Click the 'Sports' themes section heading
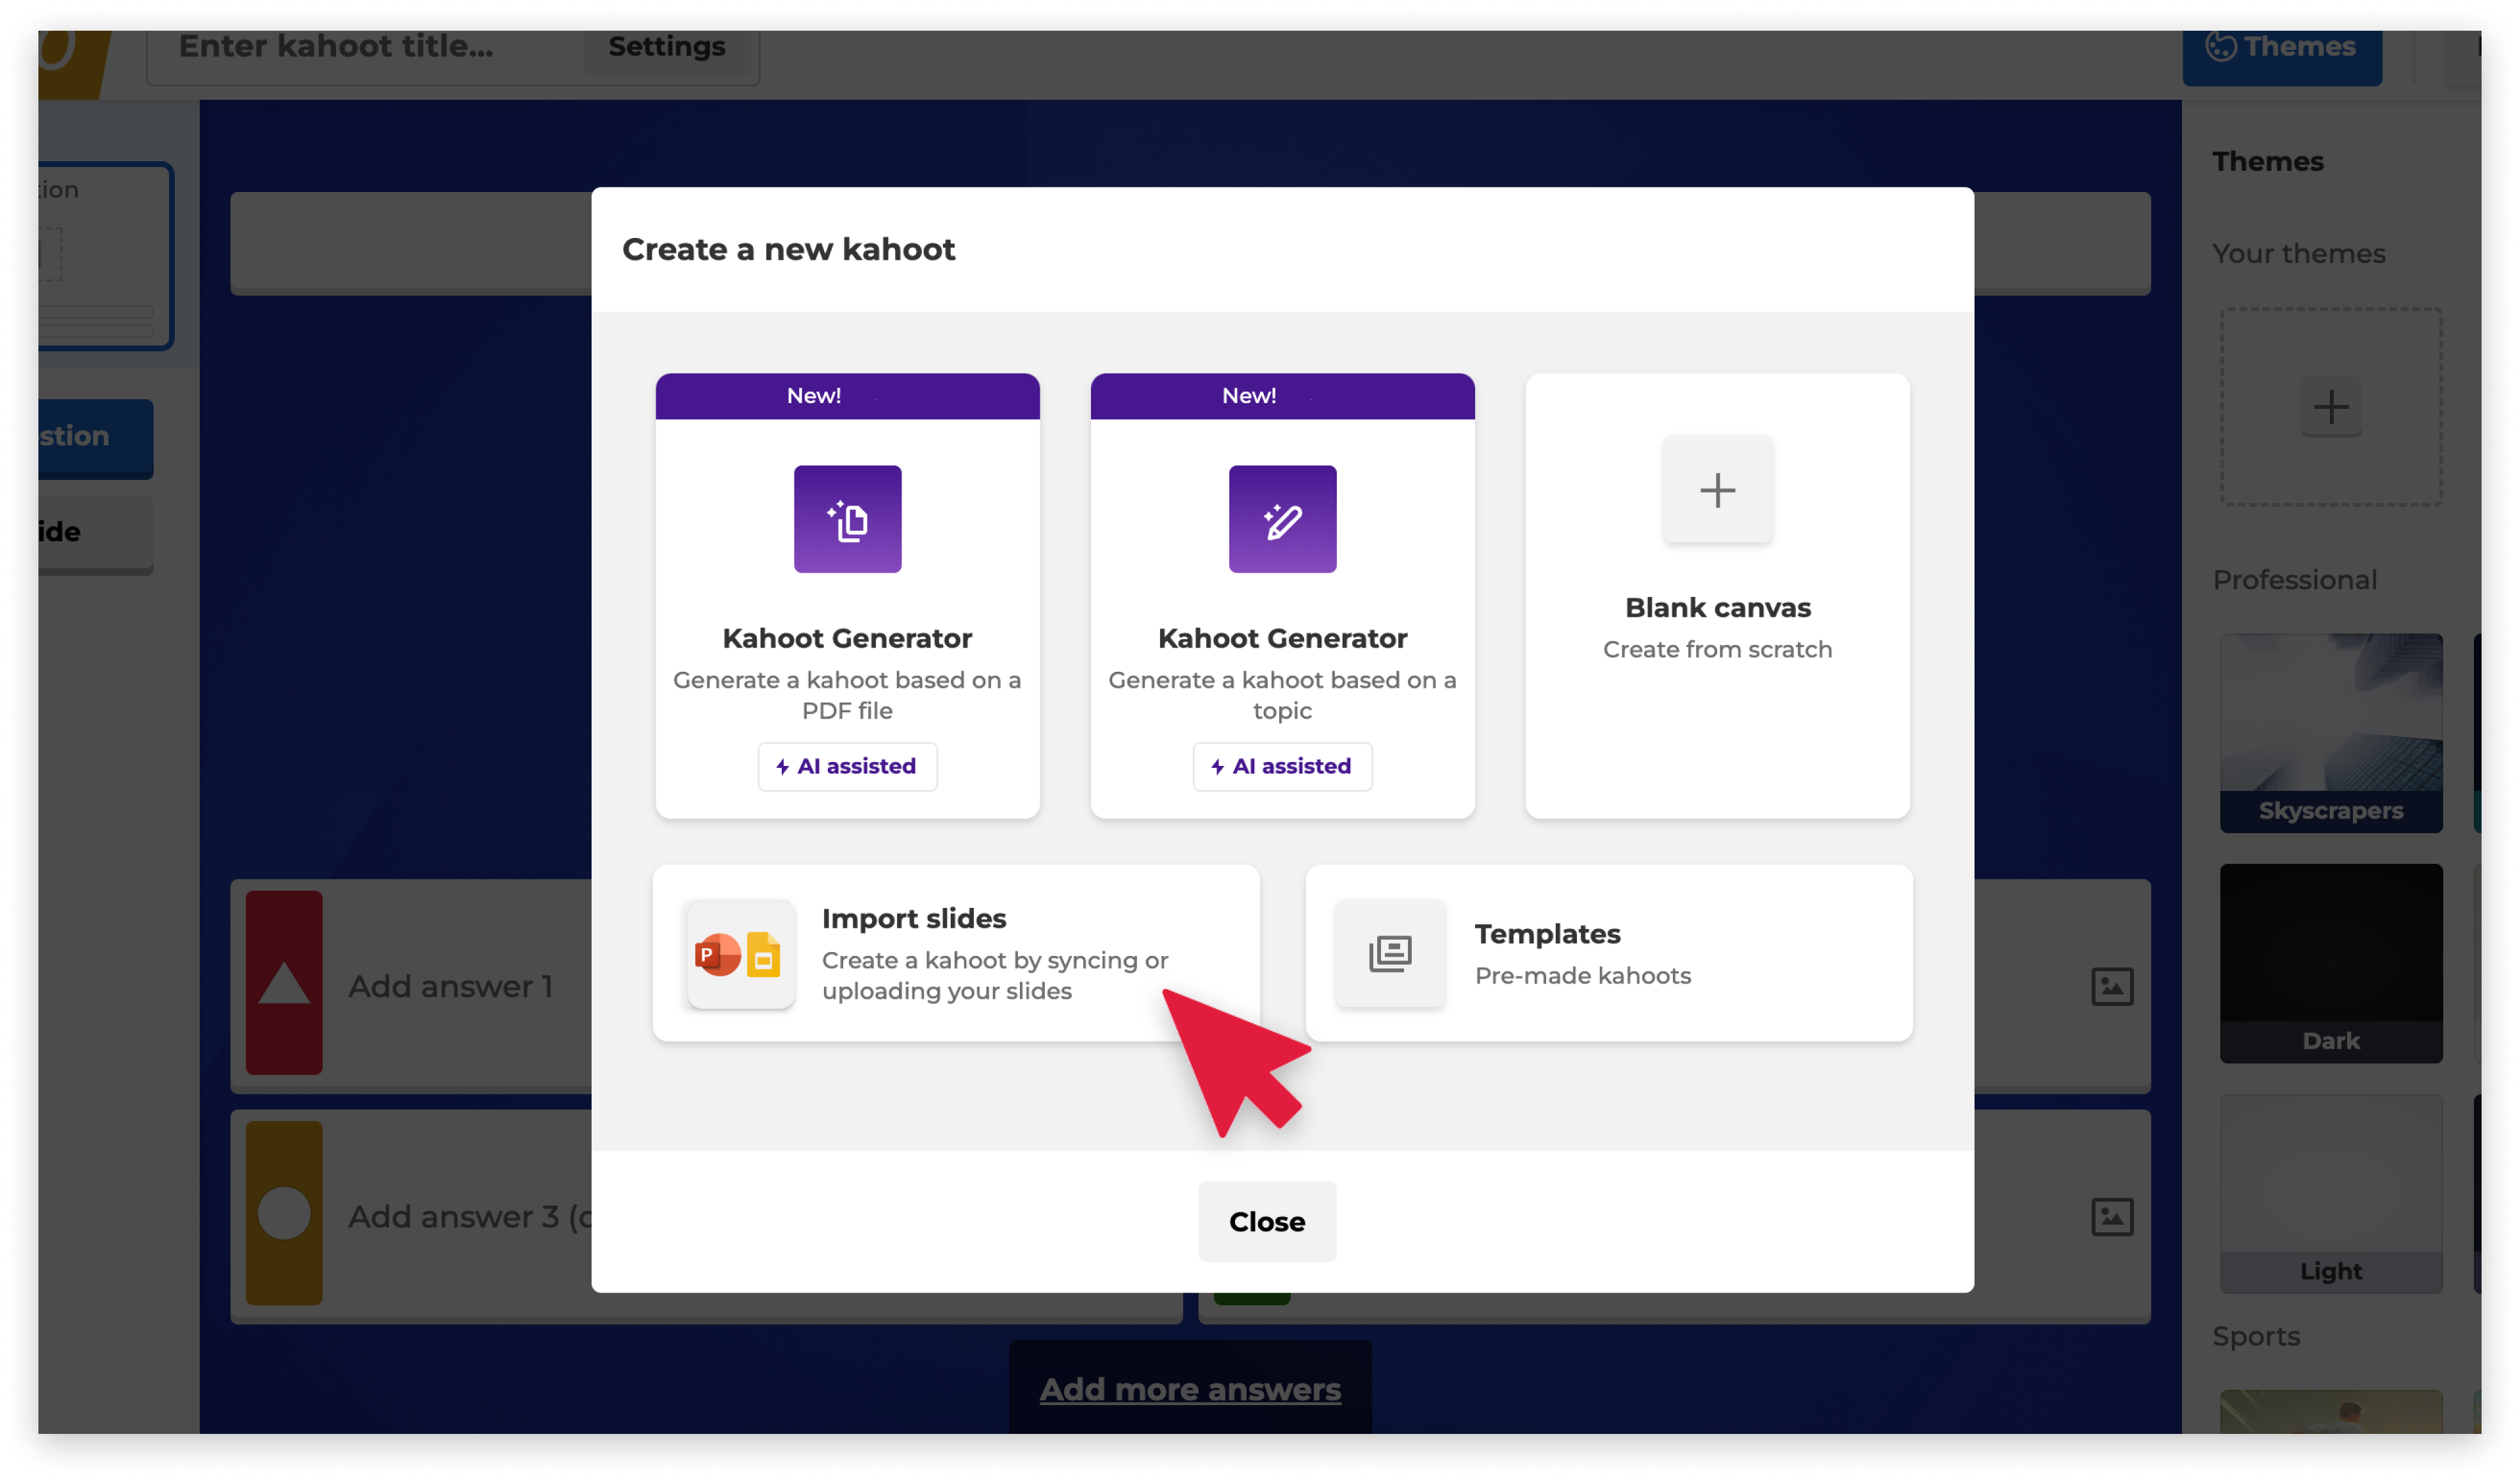Viewport: 2520px width, 1480px height. (2256, 1336)
